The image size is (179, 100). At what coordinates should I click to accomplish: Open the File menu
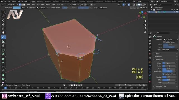point(5,1)
